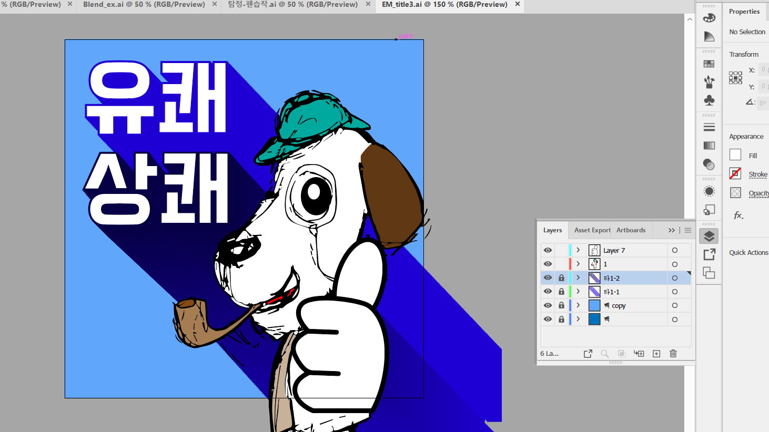Image resolution: width=769 pixels, height=432 pixels.
Task: Open the Brushes panel icon
Action: point(709,81)
